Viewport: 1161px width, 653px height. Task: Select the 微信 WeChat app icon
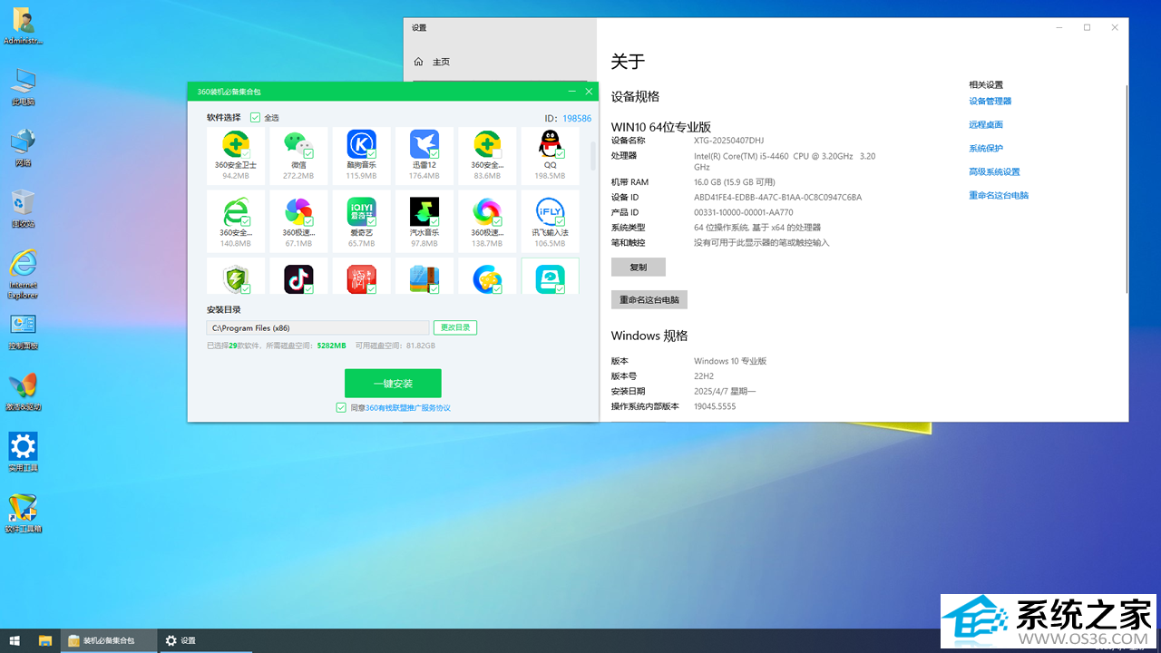[298, 144]
